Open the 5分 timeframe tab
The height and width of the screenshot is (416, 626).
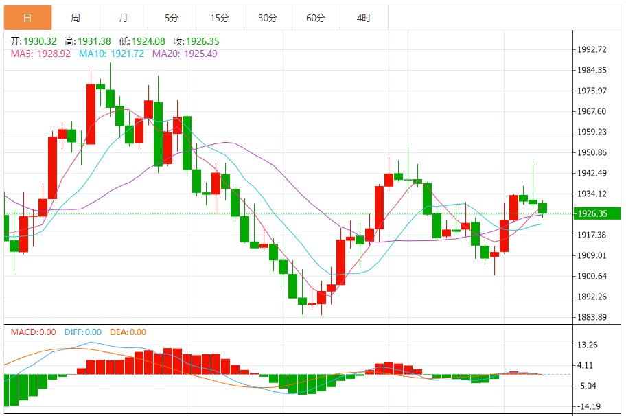tap(172, 18)
